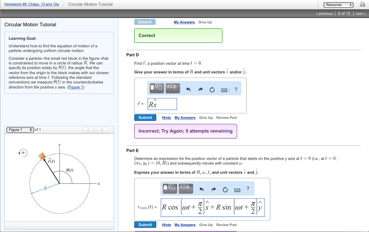Open the Greek symbols (ΑΣΦ) palette in Part D

point(173,89)
